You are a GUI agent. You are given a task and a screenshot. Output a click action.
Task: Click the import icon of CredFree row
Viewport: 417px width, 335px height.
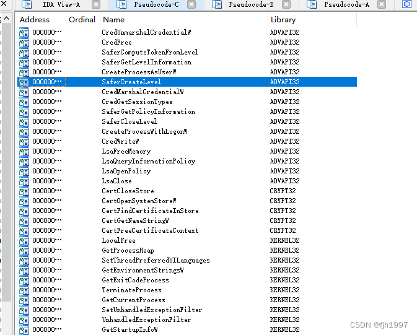24,42
